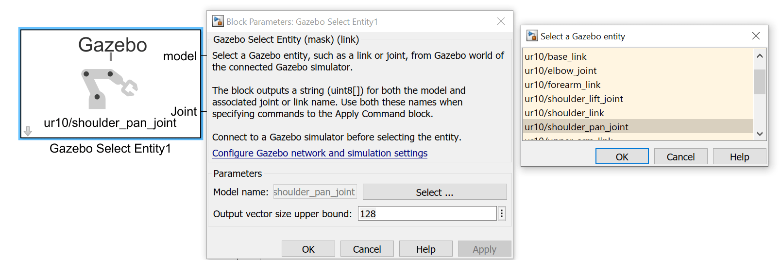781x260 pixels.
Task: Pick ur10/forearm_link from the list
Action: point(562,85)
